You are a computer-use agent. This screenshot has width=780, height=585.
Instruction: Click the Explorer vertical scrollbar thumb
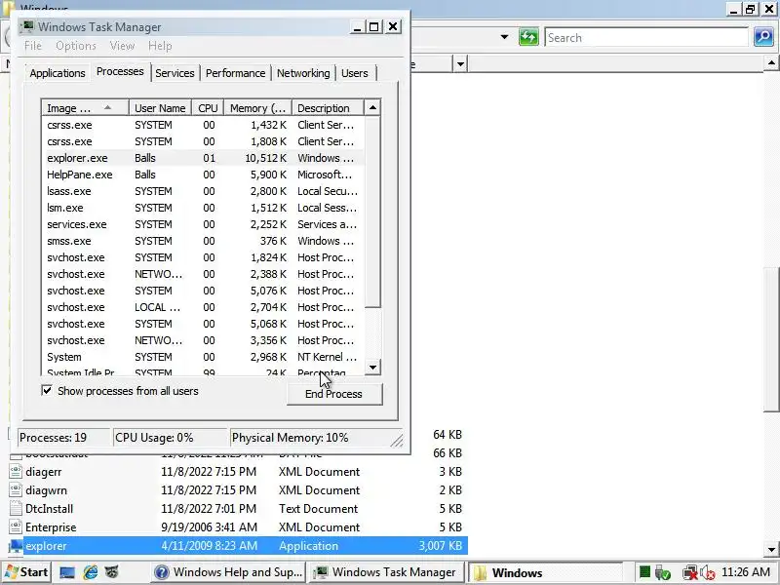771,339
